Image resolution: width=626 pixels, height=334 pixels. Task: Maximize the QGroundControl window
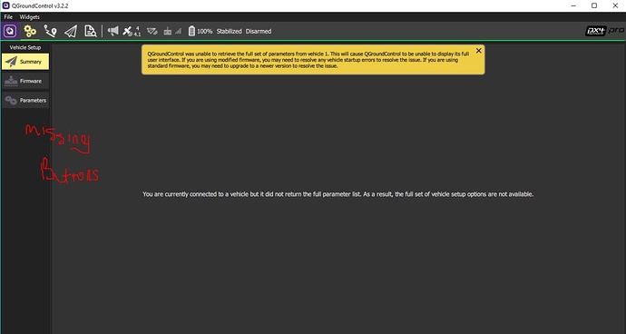(594, 5)
